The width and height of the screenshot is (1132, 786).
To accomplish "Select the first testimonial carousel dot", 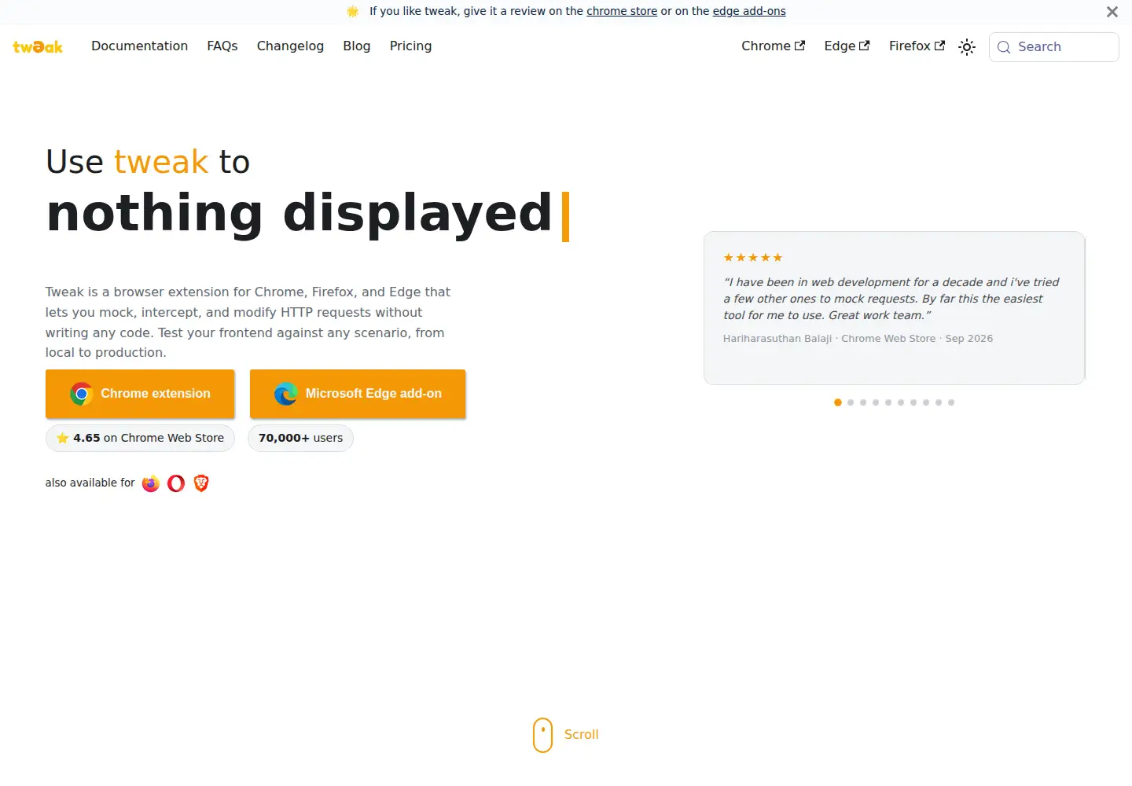I will (838, 402).
